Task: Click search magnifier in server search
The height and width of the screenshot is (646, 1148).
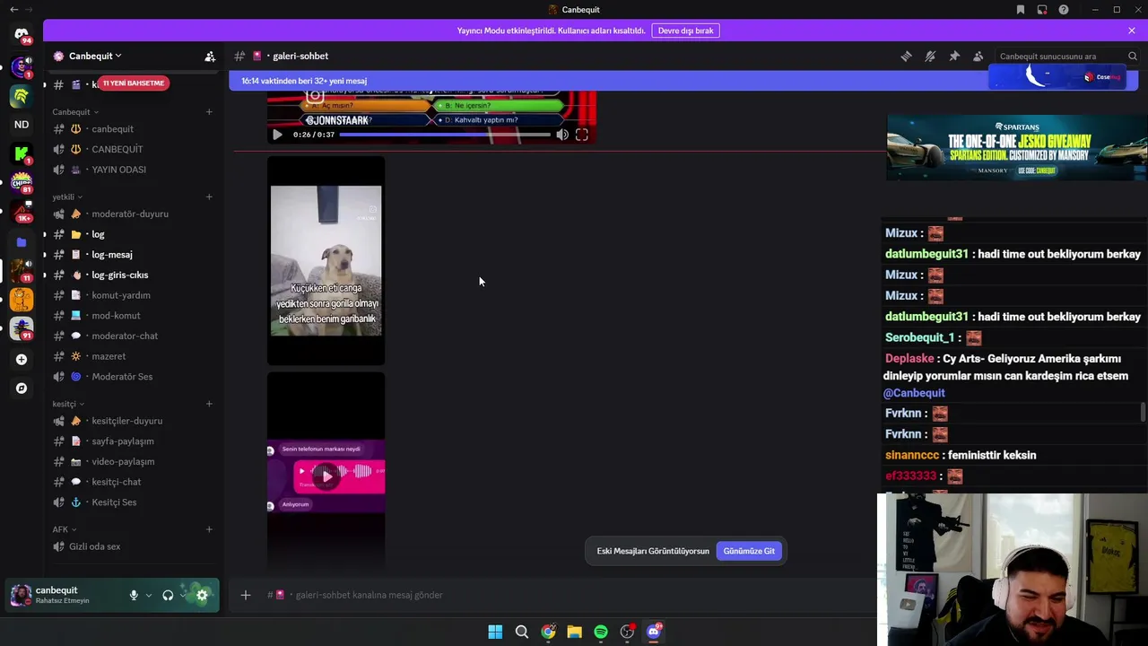Action: point(1132,57)
